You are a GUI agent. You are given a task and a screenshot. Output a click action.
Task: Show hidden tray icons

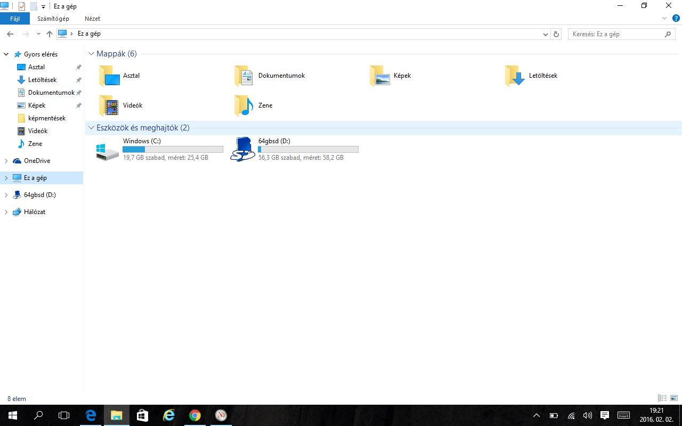click(x=537, y=415)
